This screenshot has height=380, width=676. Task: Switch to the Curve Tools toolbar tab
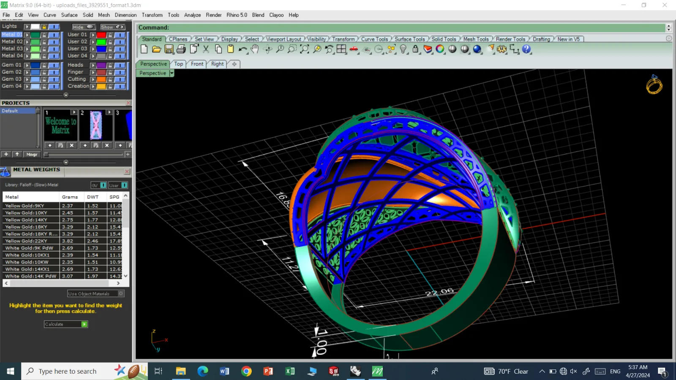coord(374,39)
